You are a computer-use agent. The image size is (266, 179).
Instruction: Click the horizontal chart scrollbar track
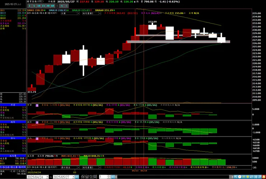tap(173, 177)
